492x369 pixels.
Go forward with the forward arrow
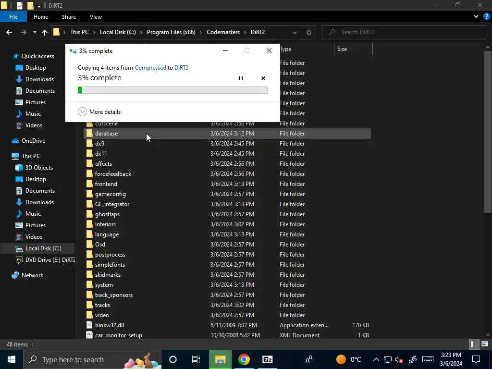[24, 32]
